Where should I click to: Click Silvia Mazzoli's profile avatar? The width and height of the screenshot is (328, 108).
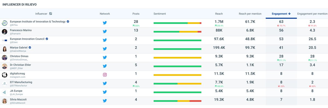4,101
